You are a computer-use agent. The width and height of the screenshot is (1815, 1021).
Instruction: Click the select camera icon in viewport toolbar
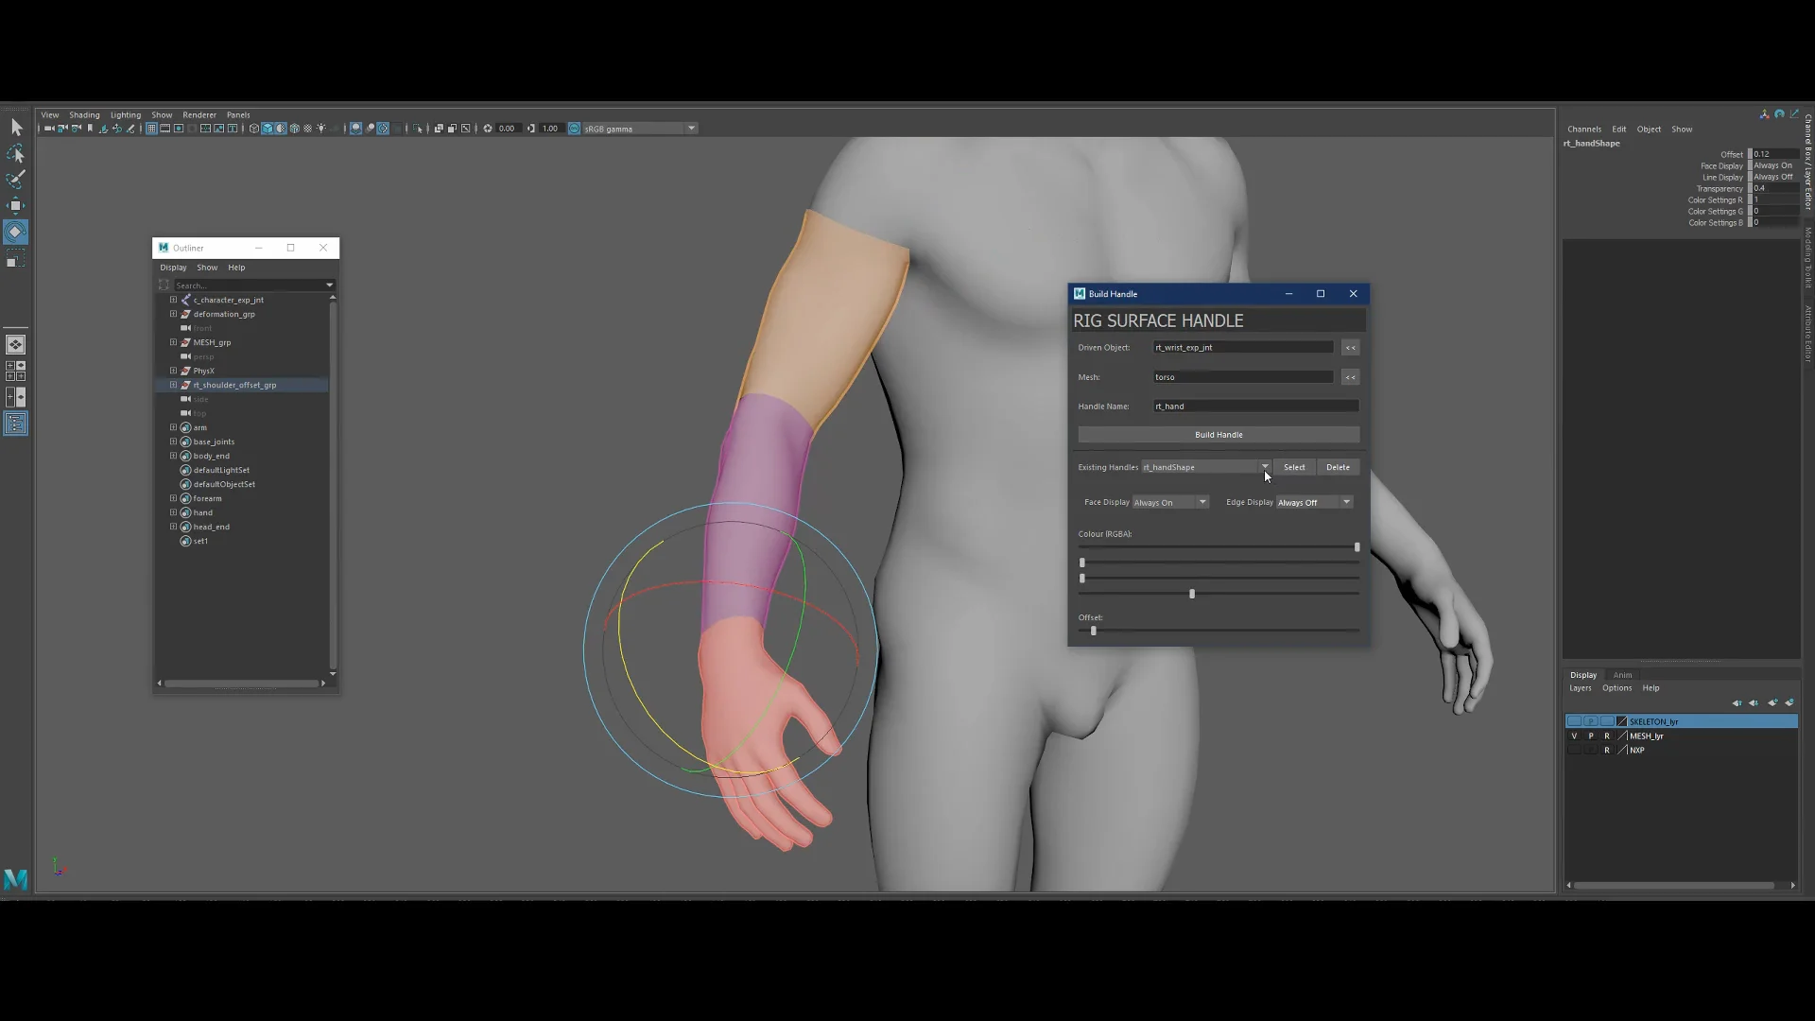[49, 129]
